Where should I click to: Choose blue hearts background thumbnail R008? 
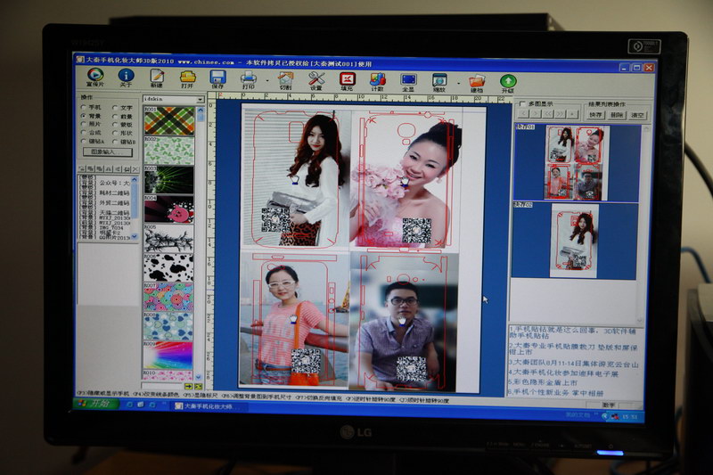click(168, 326)
